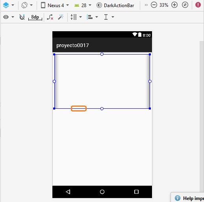Edit the 8dp default margins
Image resolution: width=204 pixels, height=202 pixels.
35,17
